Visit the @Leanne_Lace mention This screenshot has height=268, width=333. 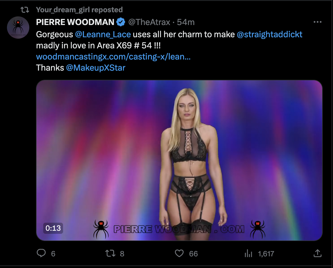coord(103,34)
